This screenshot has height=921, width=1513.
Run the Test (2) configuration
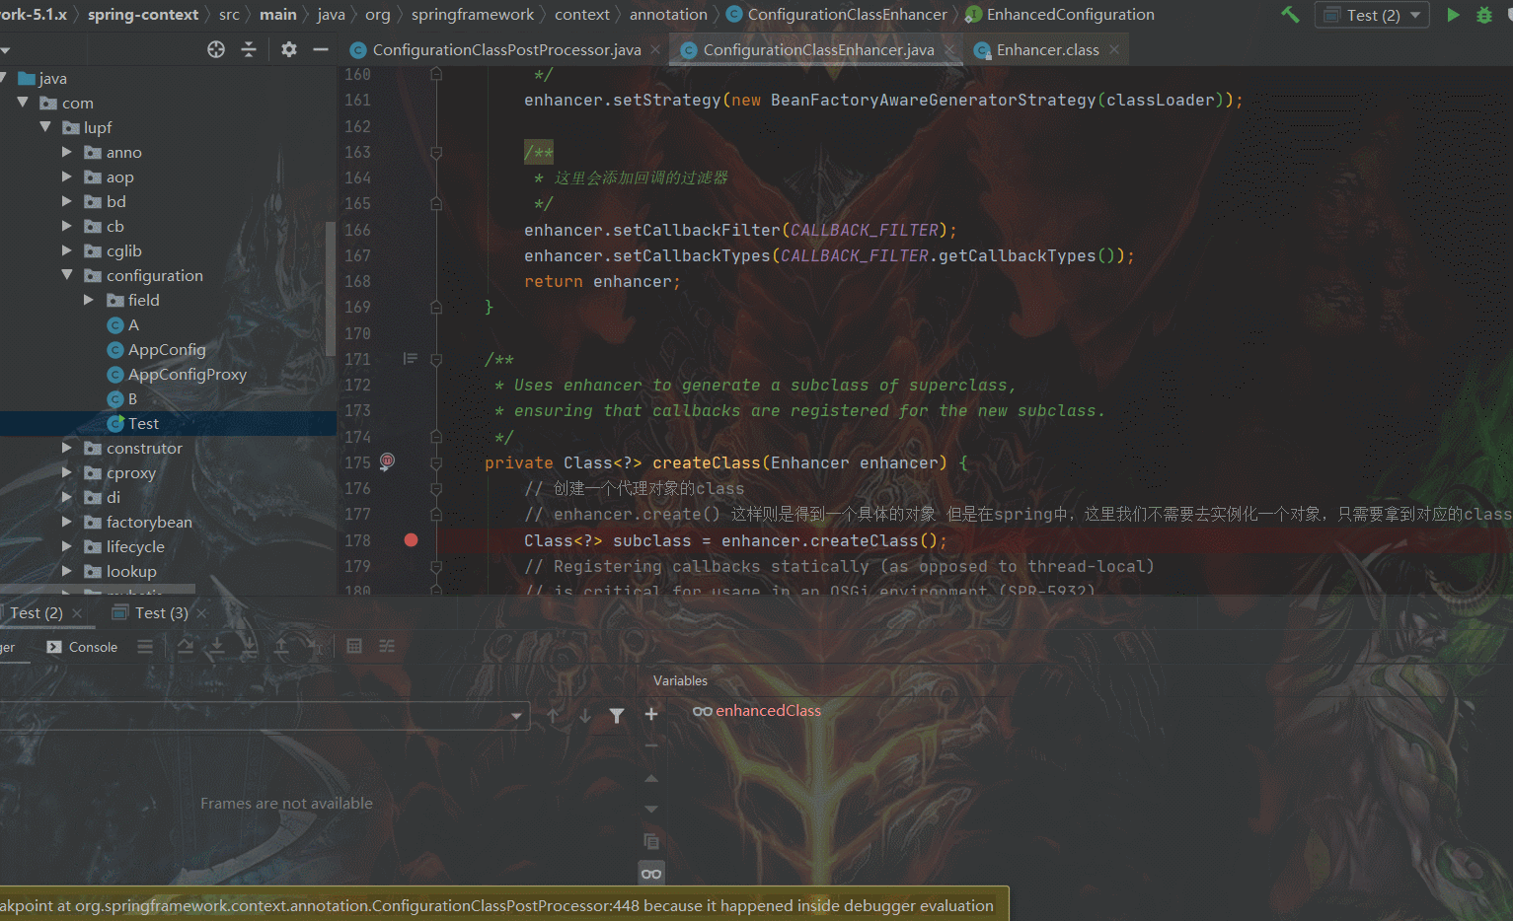(1453, 15)
